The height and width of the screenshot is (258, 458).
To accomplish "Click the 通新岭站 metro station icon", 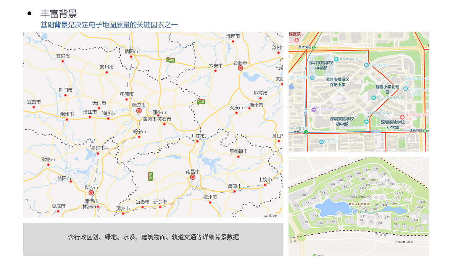I will pos(425,131).
